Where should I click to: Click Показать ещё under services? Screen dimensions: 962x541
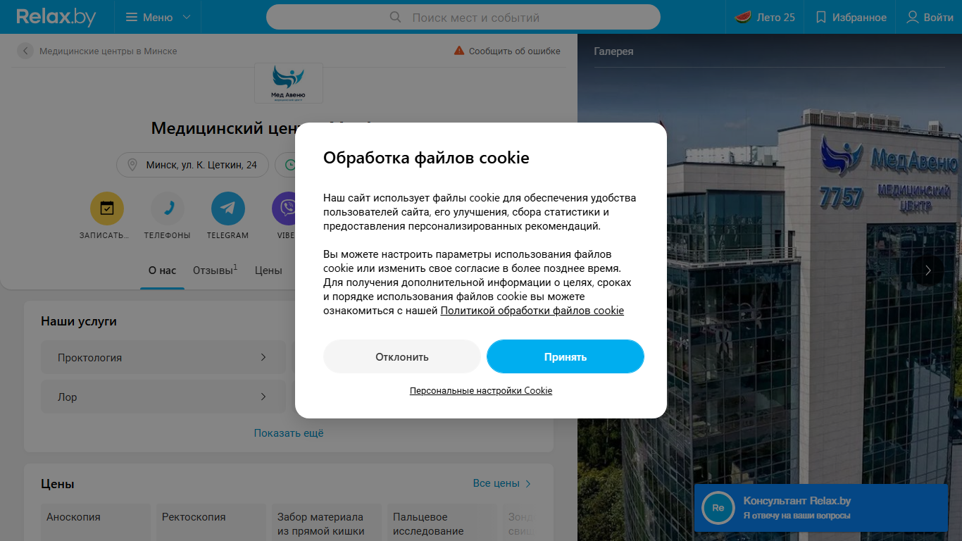coord(289,433)
